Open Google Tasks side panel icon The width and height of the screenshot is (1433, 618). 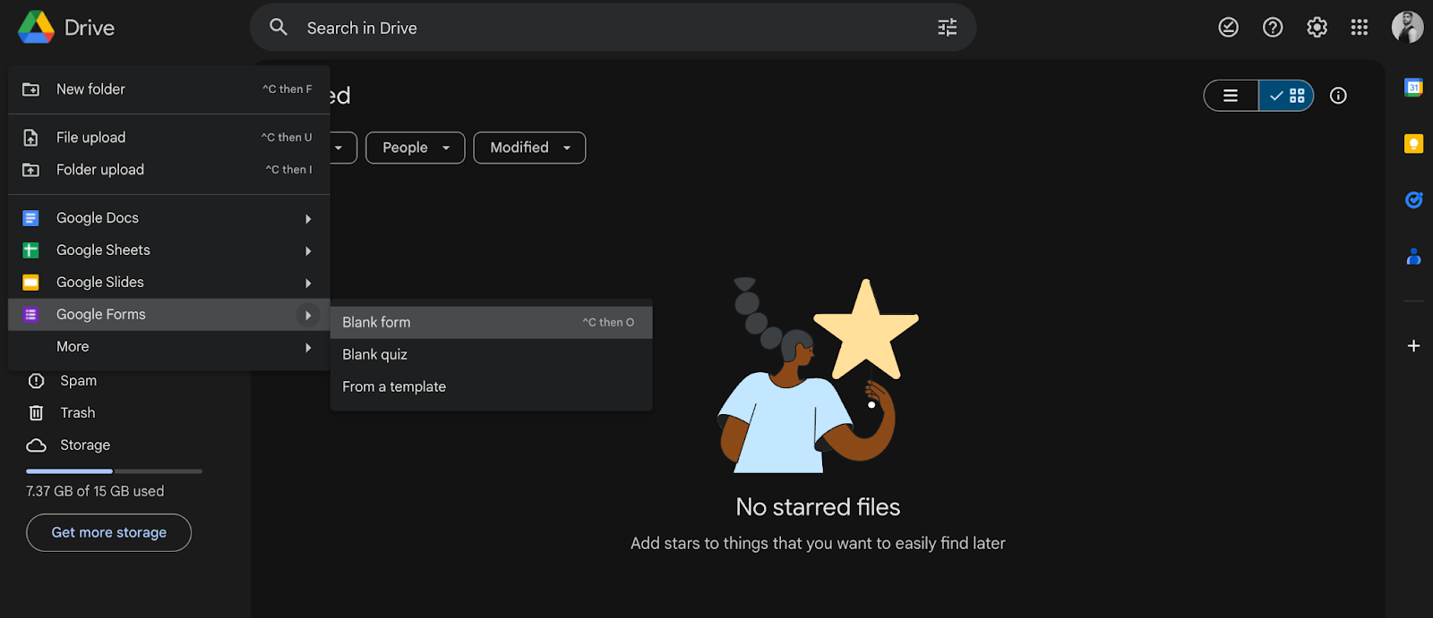1414,199
